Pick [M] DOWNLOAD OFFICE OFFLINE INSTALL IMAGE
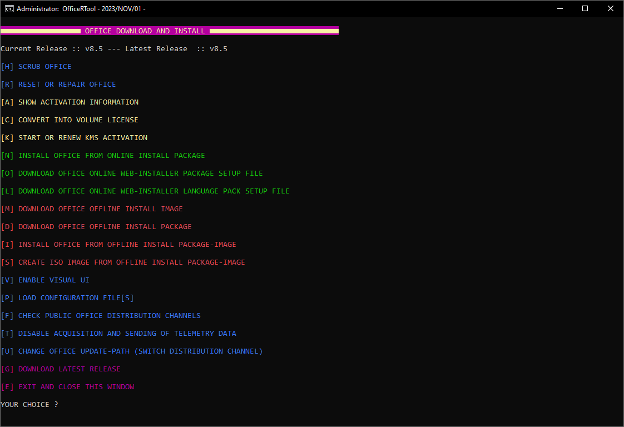This screenshot has height=427, width=624. click(x=92, y=209)
